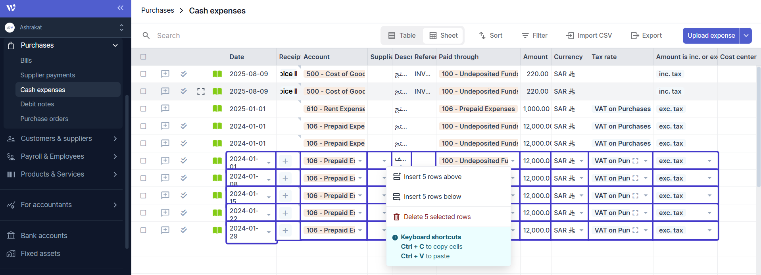
Task: Click the expand-row icon on second row
Action: (201, 92)
